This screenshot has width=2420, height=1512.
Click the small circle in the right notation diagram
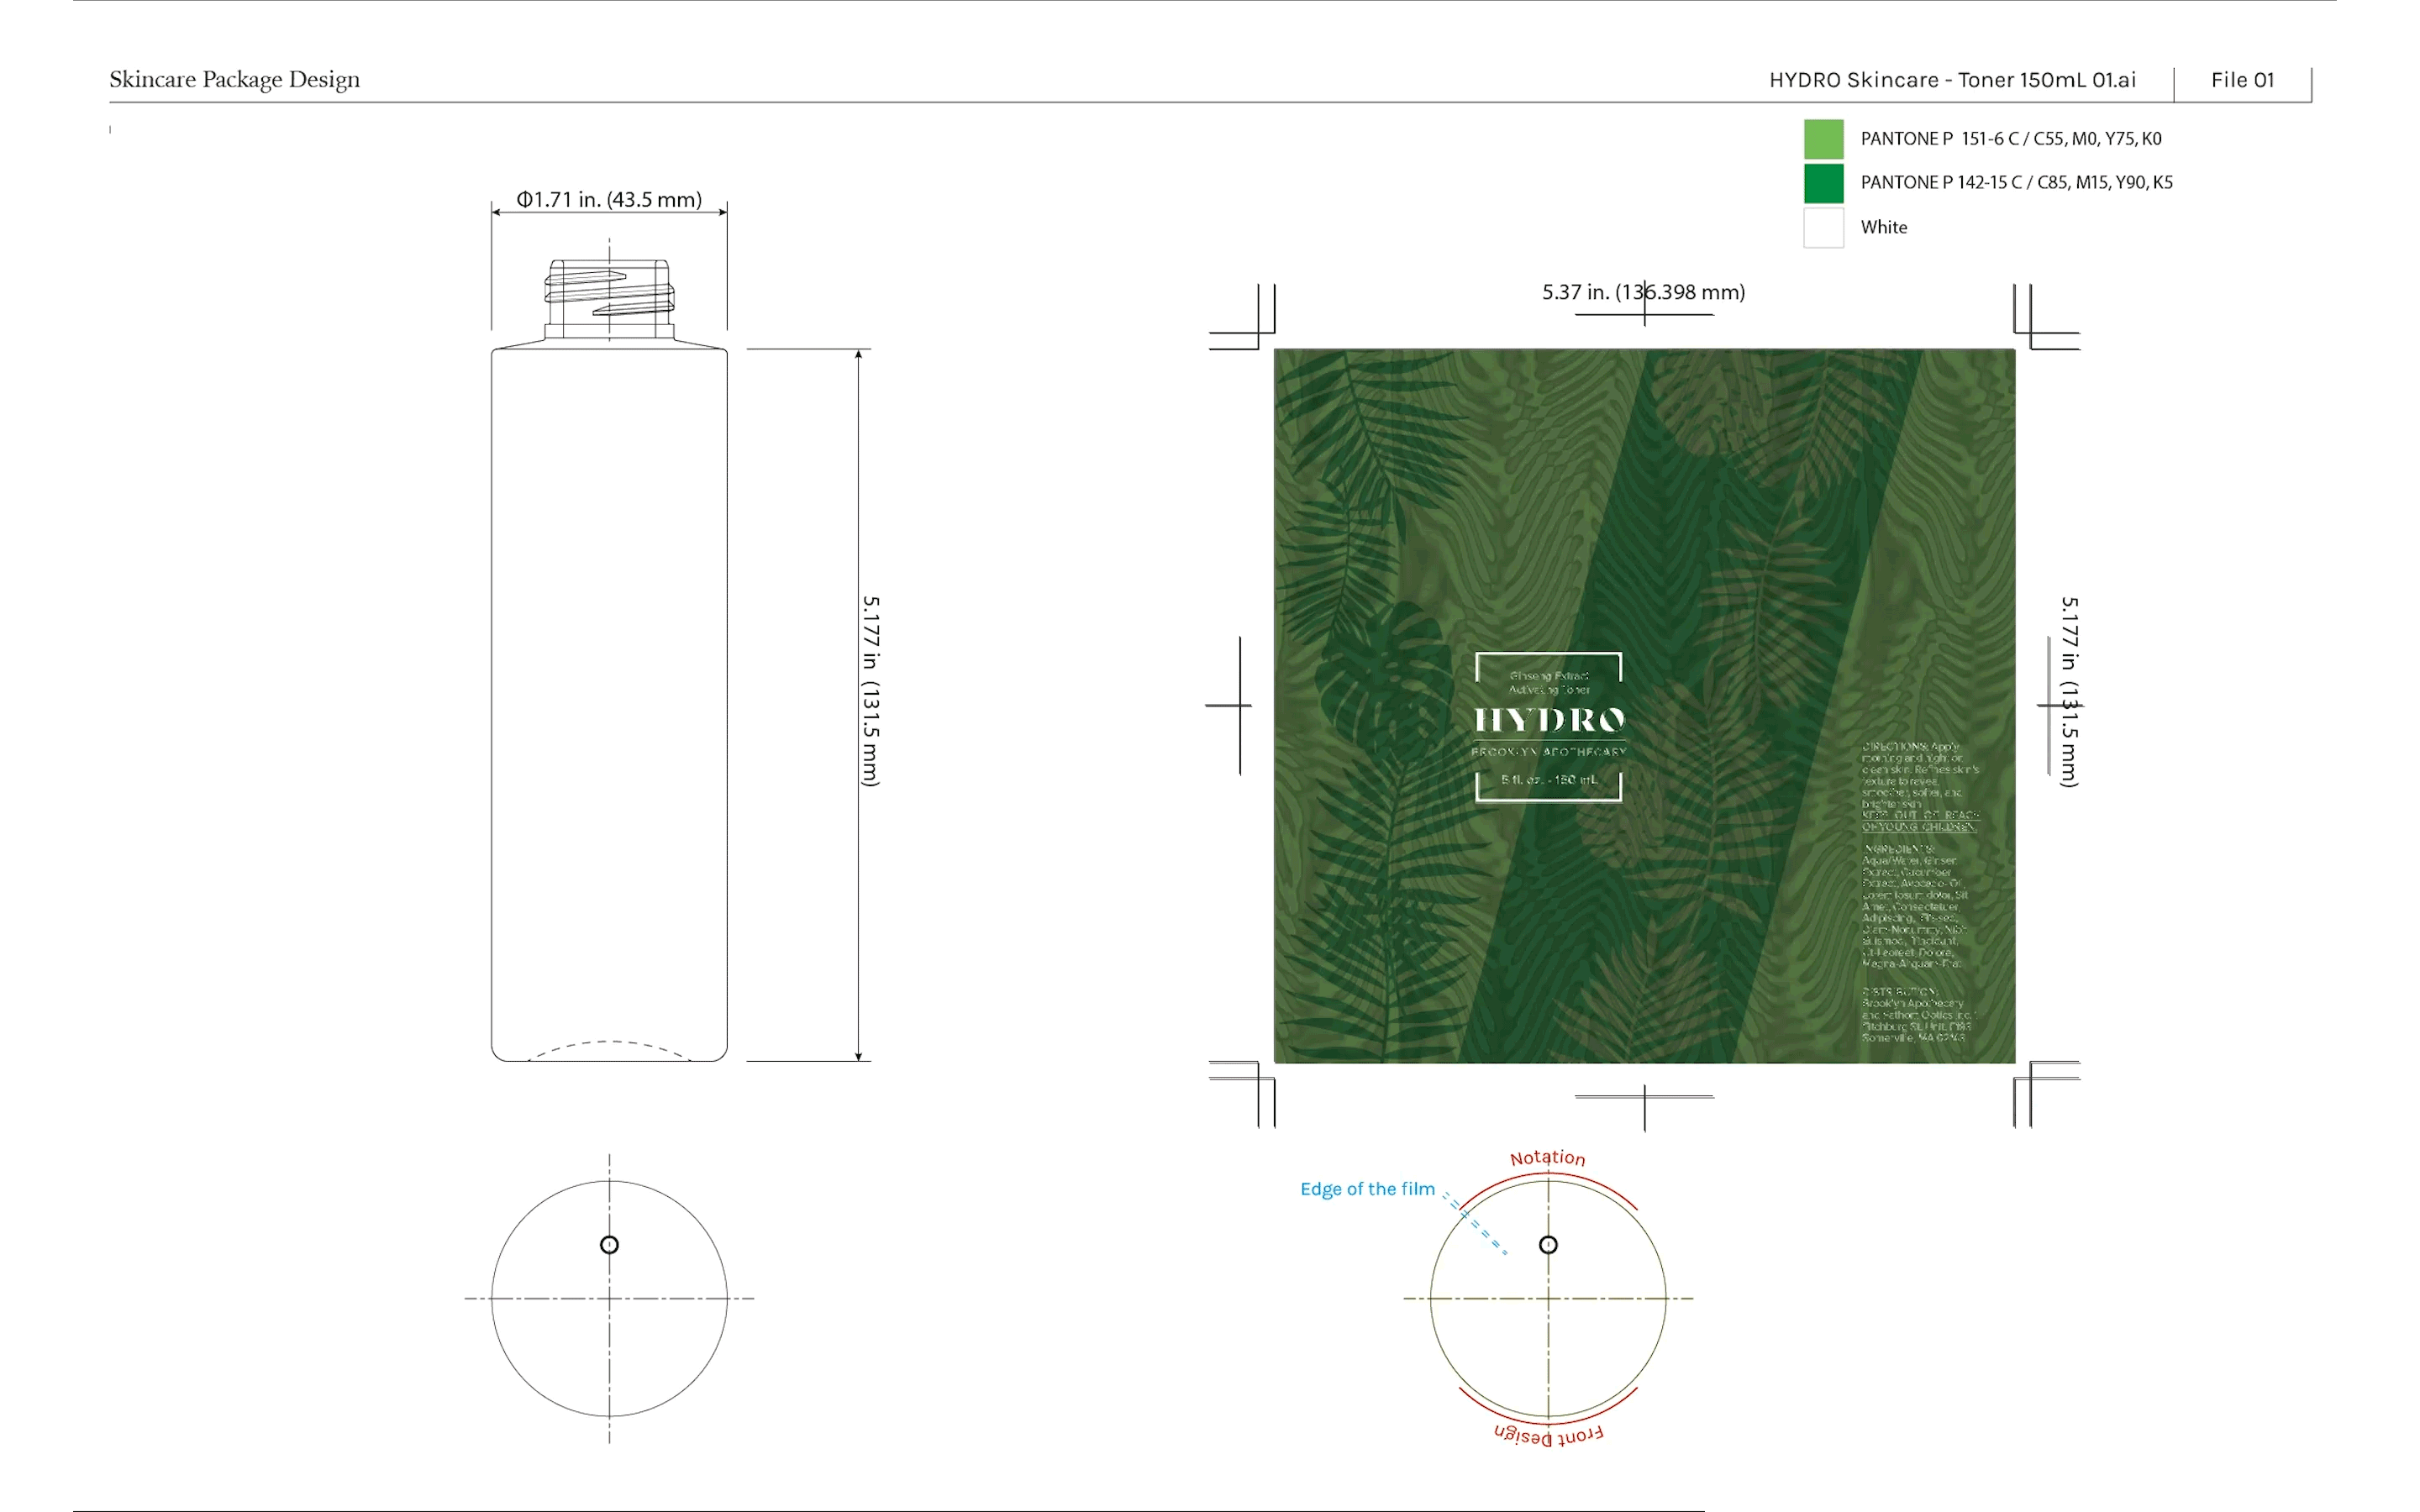pos(1548,1245)
